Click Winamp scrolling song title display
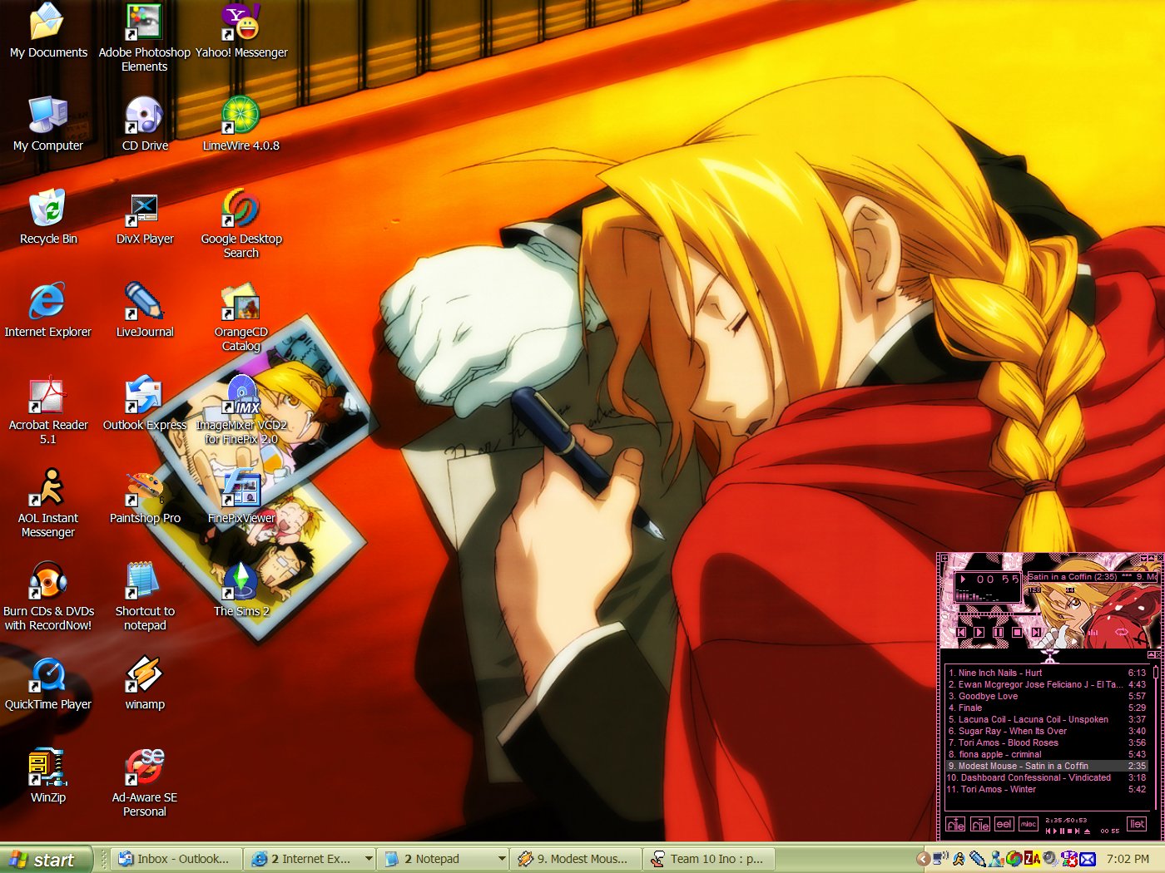 pos(1093,576)
